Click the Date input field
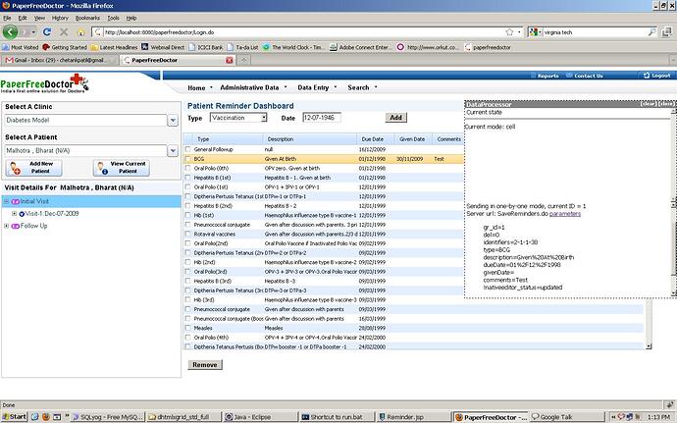 click(322, 118)
